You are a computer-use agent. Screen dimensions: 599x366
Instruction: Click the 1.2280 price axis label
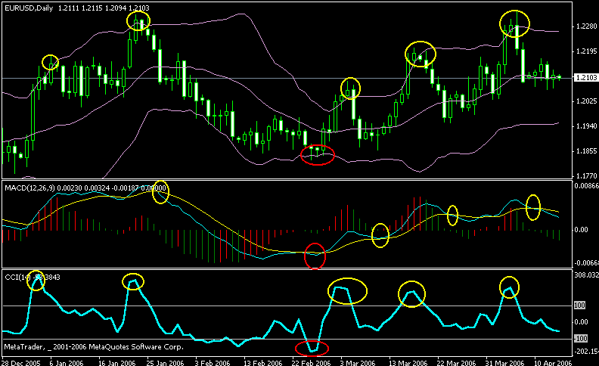pos(586,26)
